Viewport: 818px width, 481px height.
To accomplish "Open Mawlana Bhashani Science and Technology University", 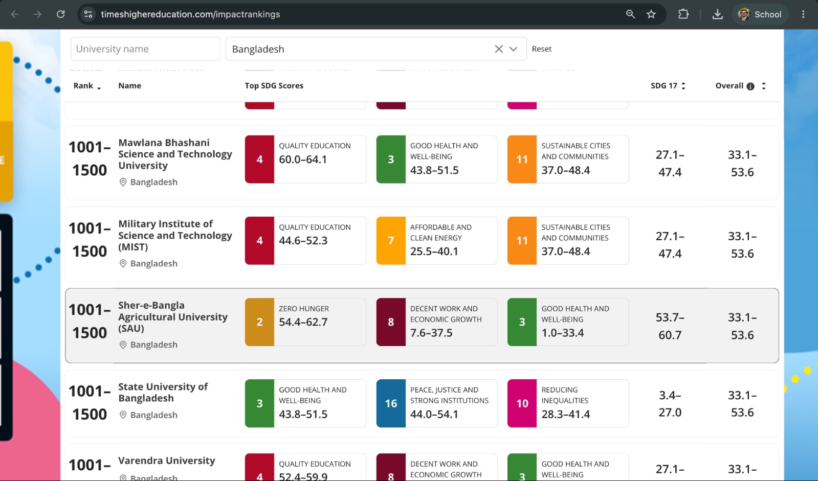I will [175, 154].
